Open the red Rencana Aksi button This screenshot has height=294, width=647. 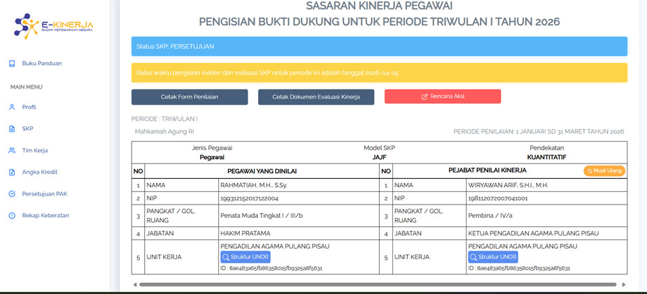click(x=443, y=96)
